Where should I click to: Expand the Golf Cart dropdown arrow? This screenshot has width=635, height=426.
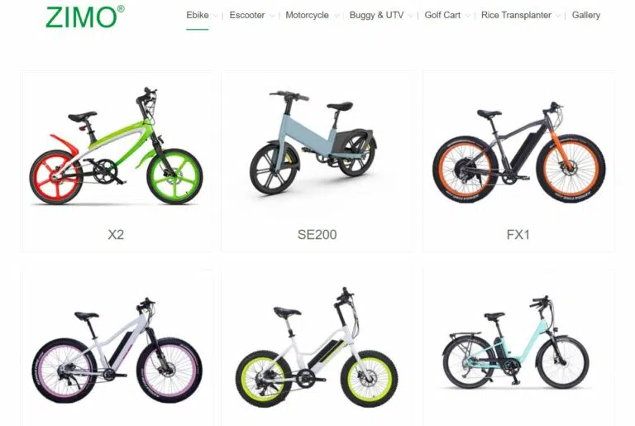click(468, 17)
